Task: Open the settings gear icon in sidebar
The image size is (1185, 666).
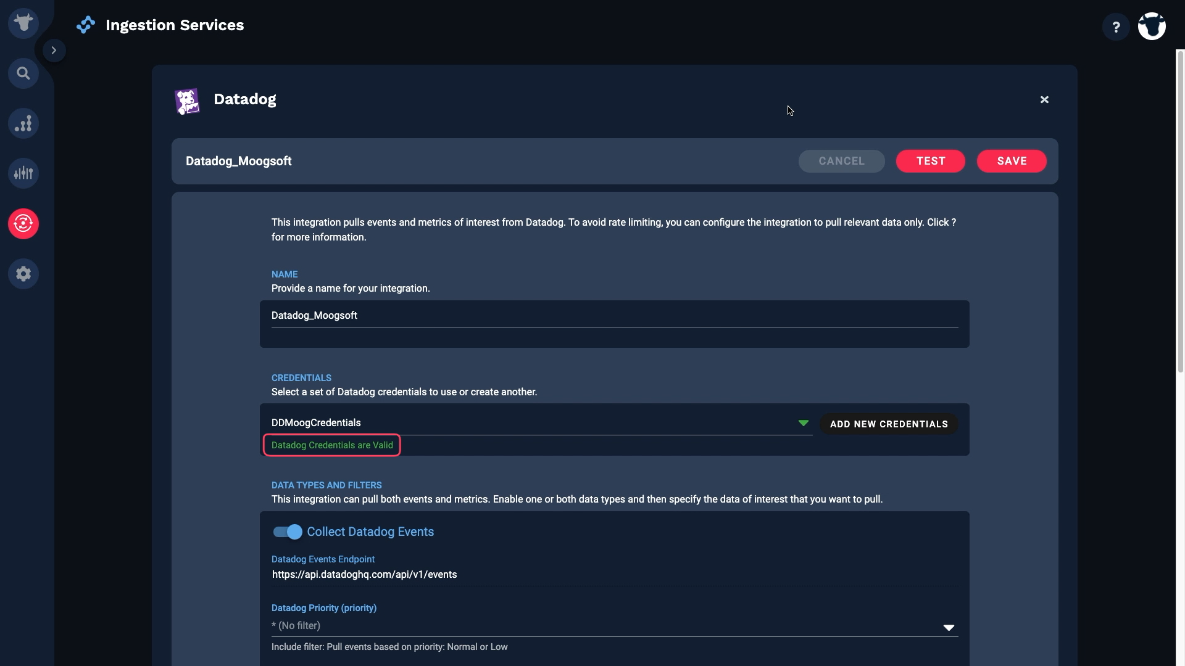Action: click(23, 273)
